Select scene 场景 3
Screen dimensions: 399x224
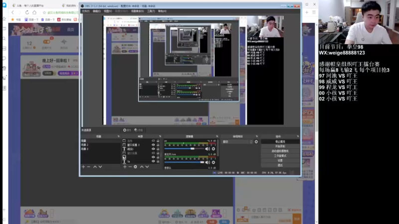100,149
